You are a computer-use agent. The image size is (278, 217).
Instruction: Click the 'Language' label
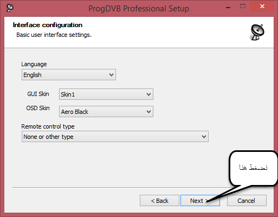[x=34, y=64]
